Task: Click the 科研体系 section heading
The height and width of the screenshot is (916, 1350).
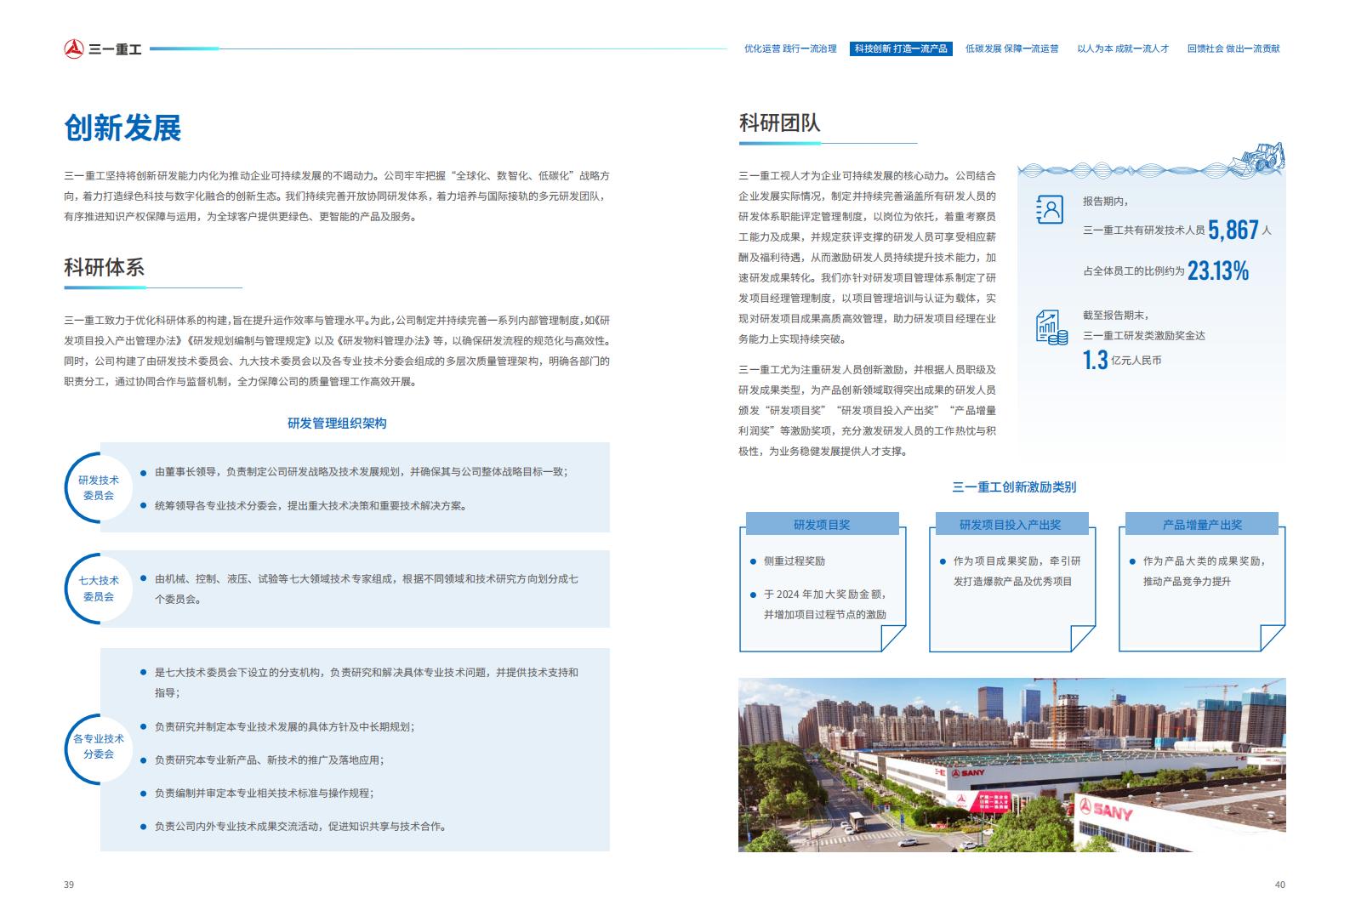Action: click(x=105, y=267)
